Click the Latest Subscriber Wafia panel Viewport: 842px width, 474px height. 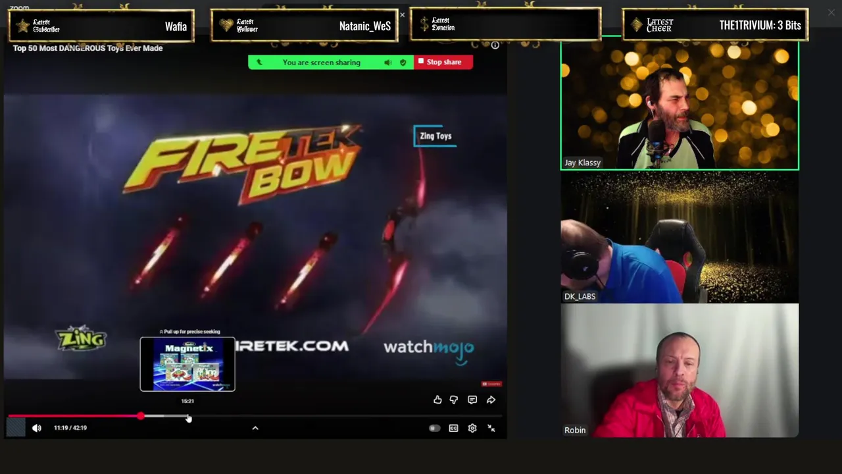tap(101, 26)
